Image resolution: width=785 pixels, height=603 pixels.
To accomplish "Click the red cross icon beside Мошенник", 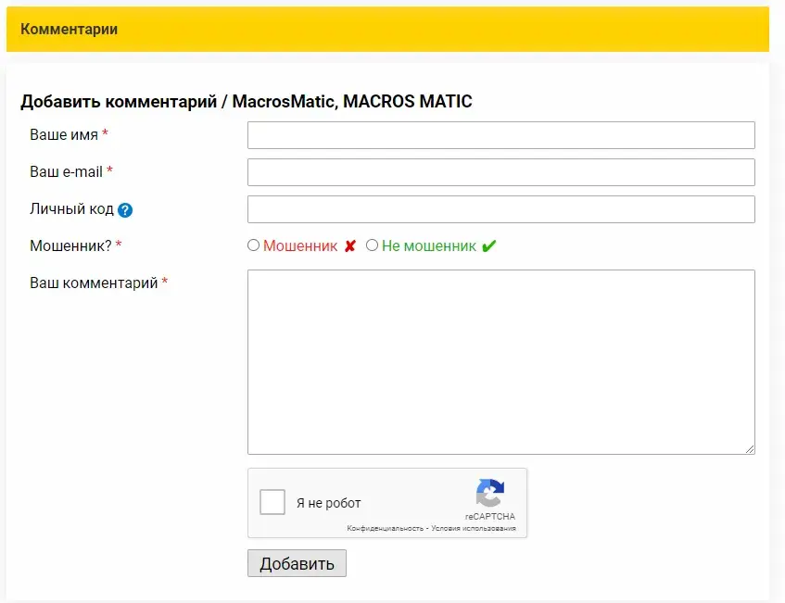I will point(350,246).
